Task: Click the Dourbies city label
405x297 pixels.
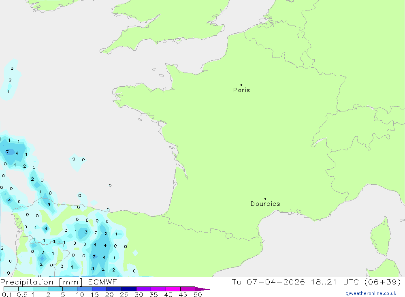Action: [265, 204]
